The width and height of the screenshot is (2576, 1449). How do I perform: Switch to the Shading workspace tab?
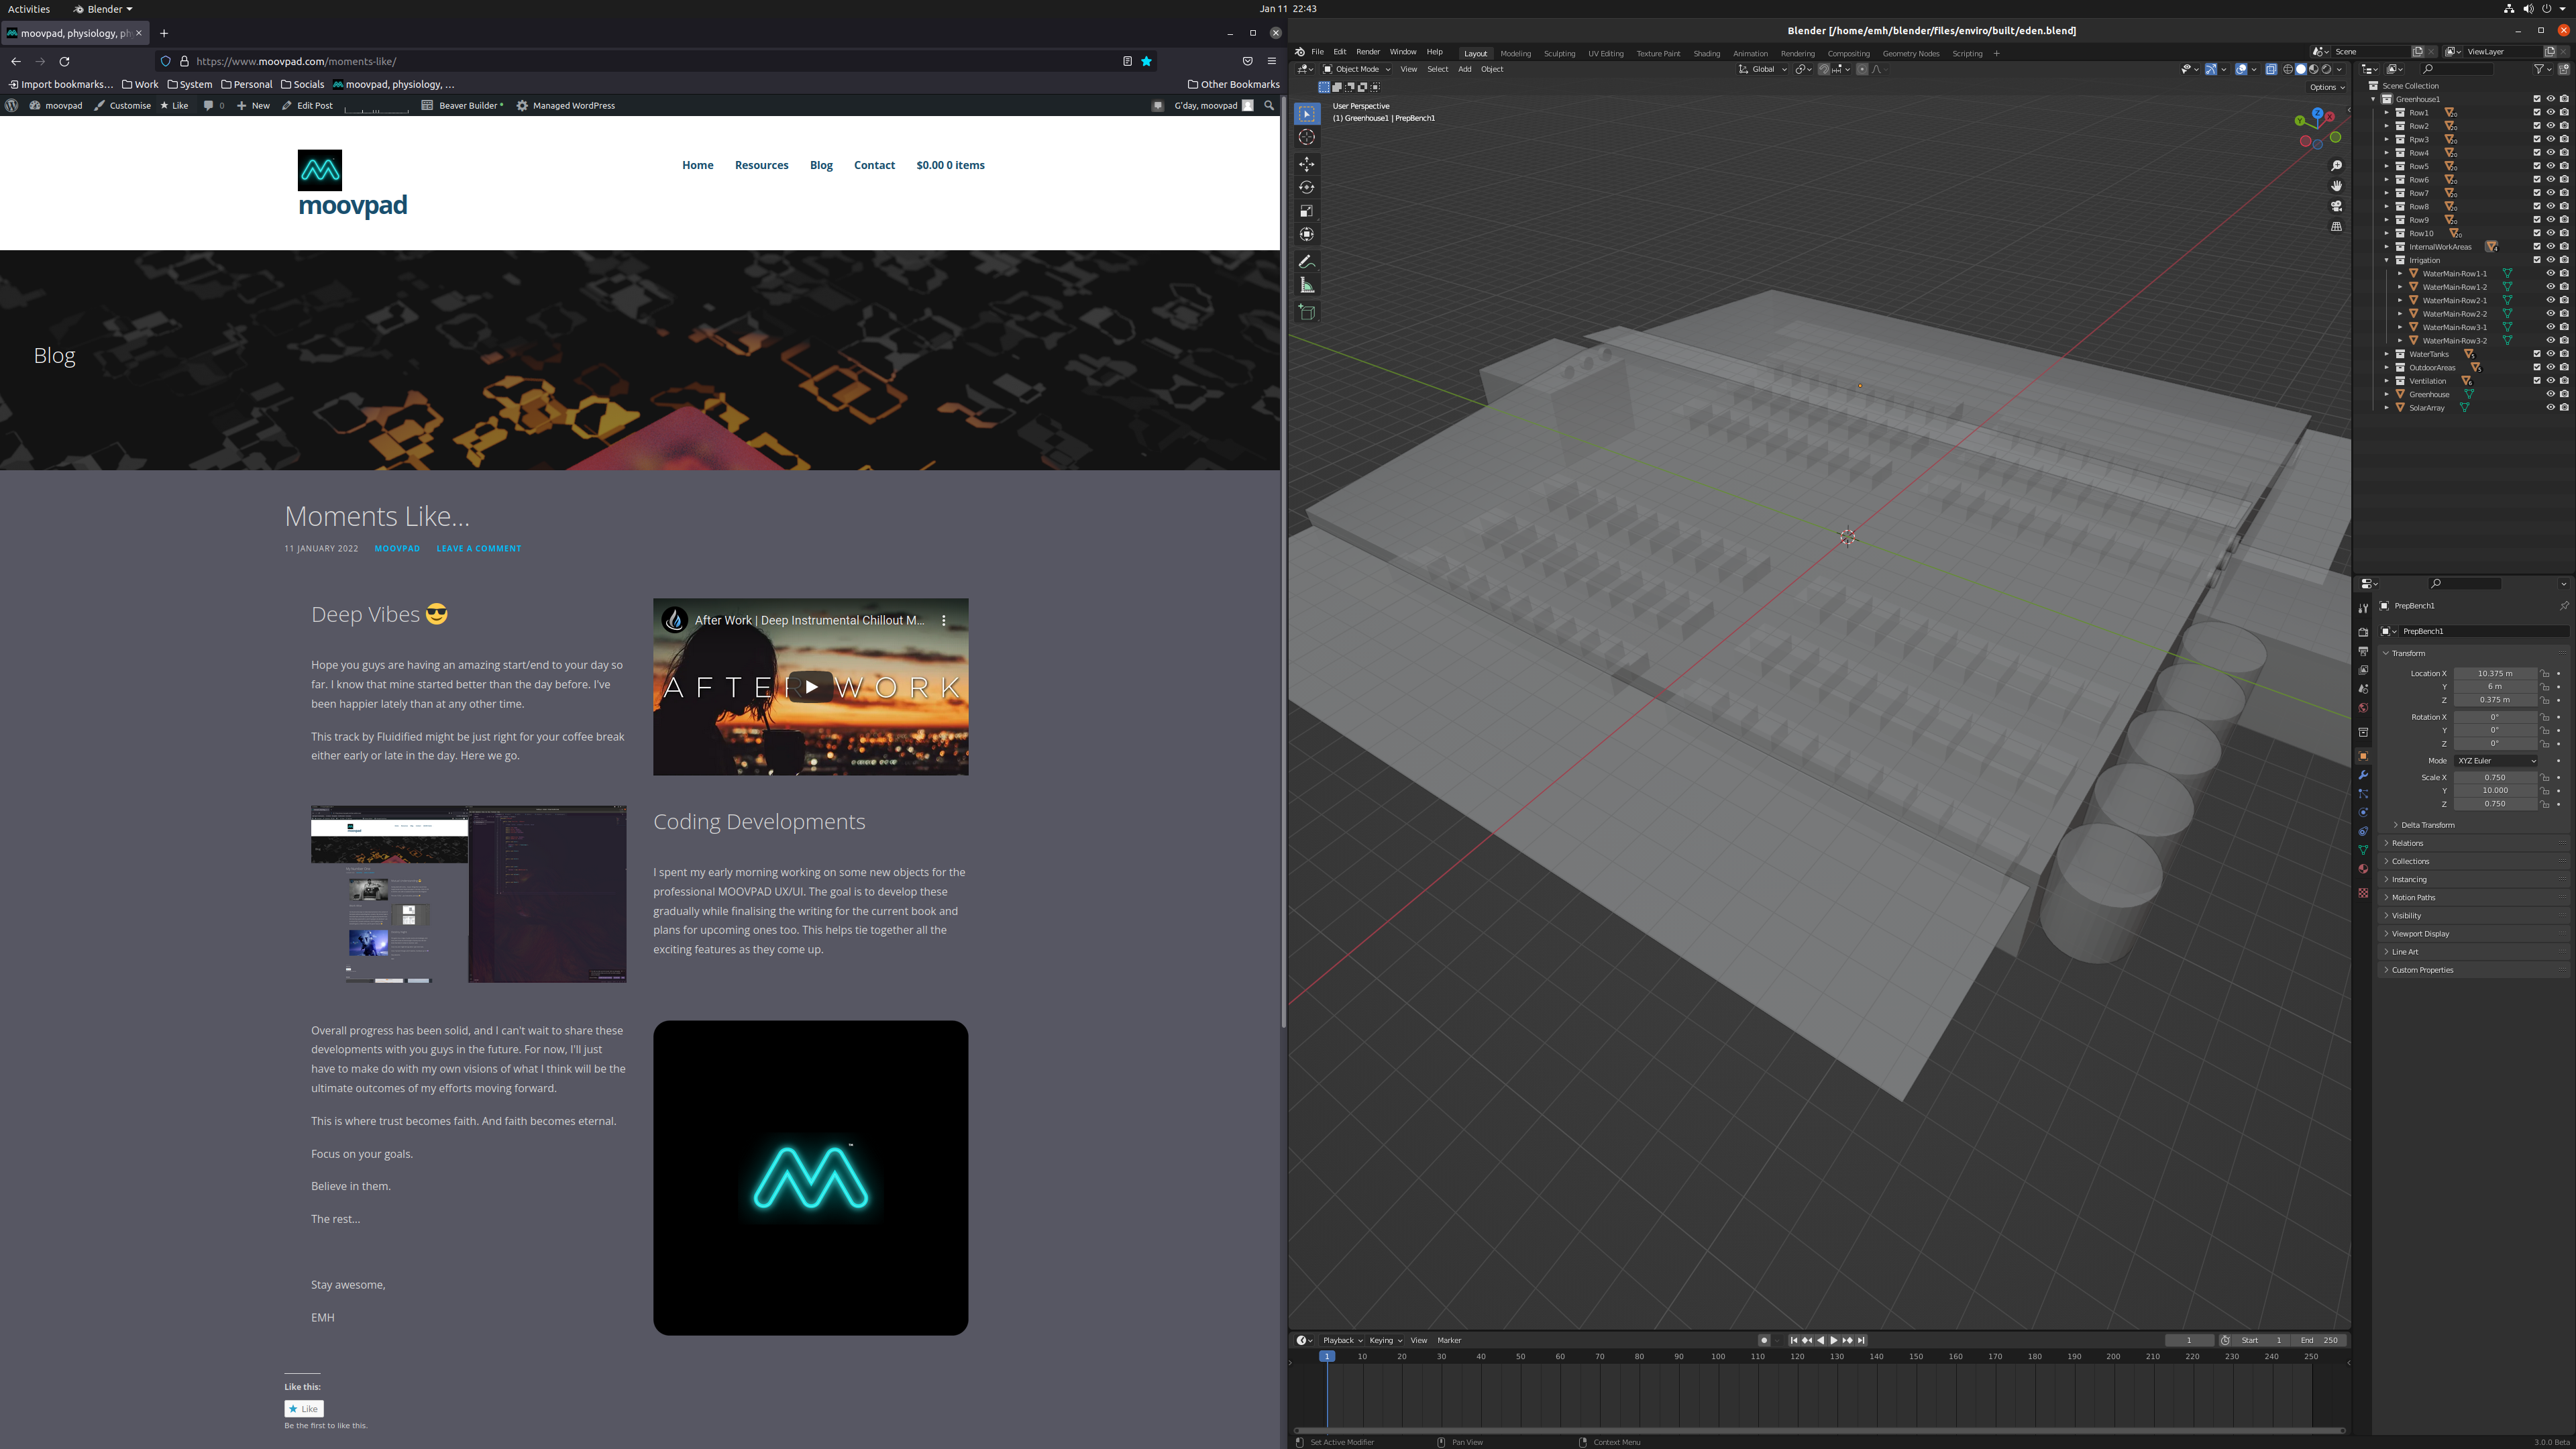1706,54
